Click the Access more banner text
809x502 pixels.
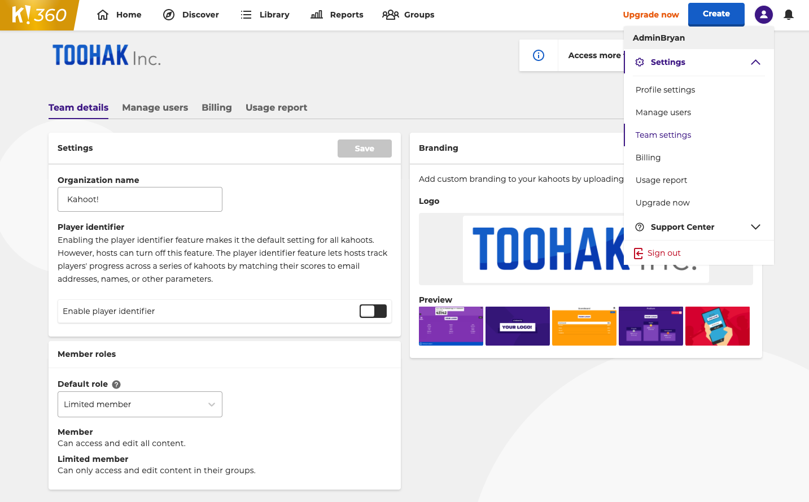(594, 55)
